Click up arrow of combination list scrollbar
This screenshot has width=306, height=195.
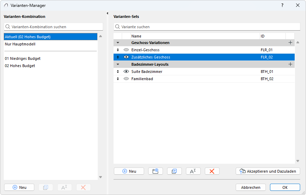101,36
